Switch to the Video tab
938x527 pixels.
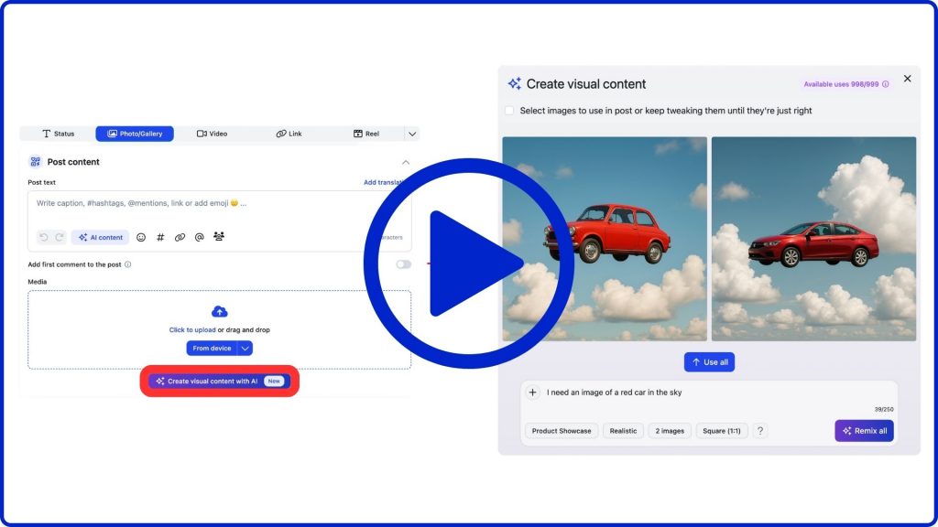click(212, 134)
